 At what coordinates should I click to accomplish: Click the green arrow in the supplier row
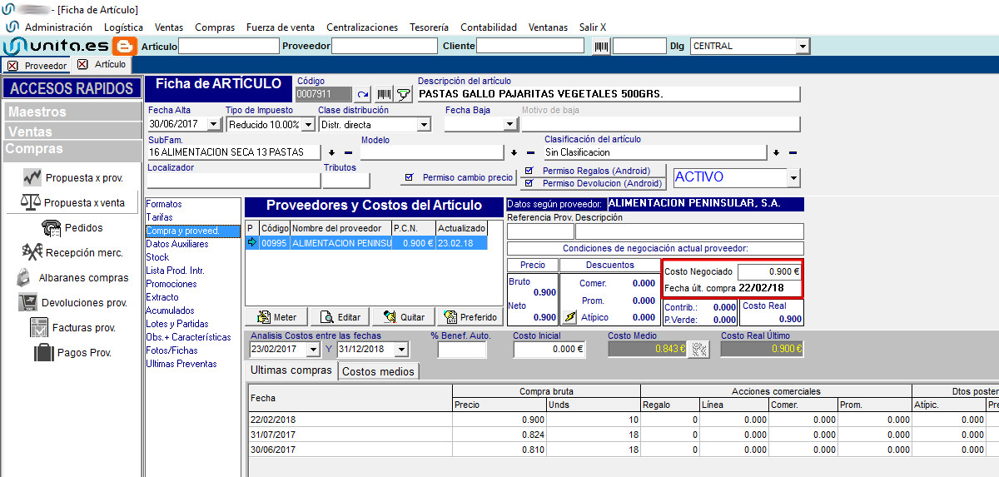[x=251, y=242]
